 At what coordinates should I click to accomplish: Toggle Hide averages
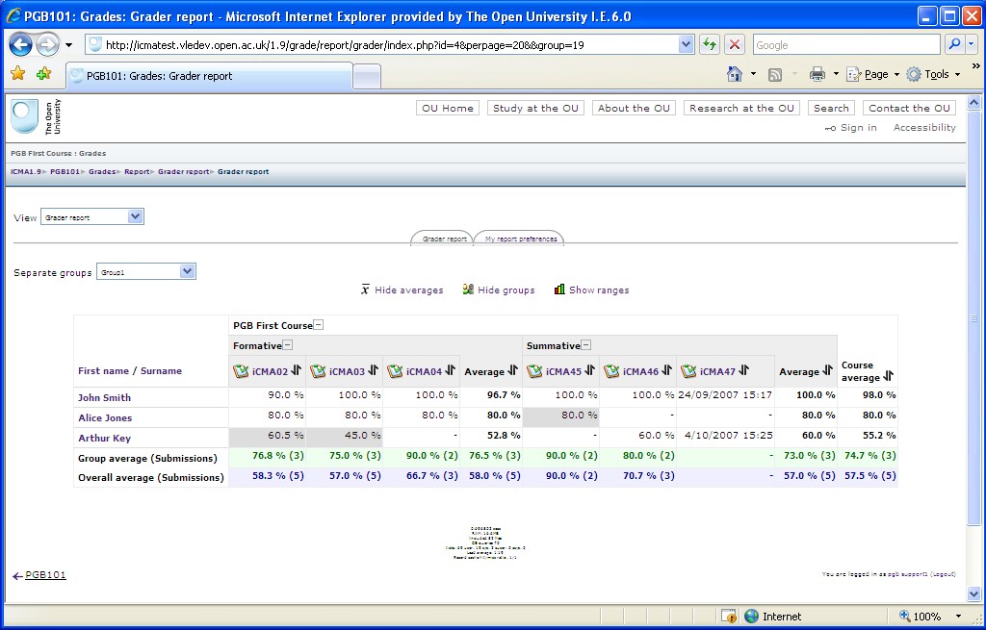(402, 290)
